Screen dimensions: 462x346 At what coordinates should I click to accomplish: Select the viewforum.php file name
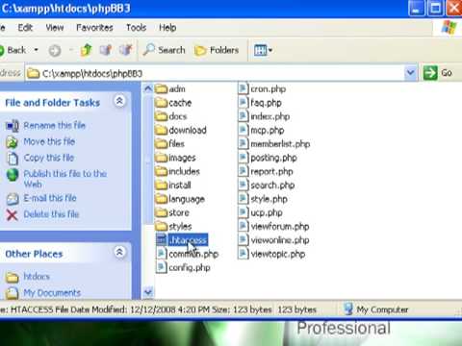[280, 227]
